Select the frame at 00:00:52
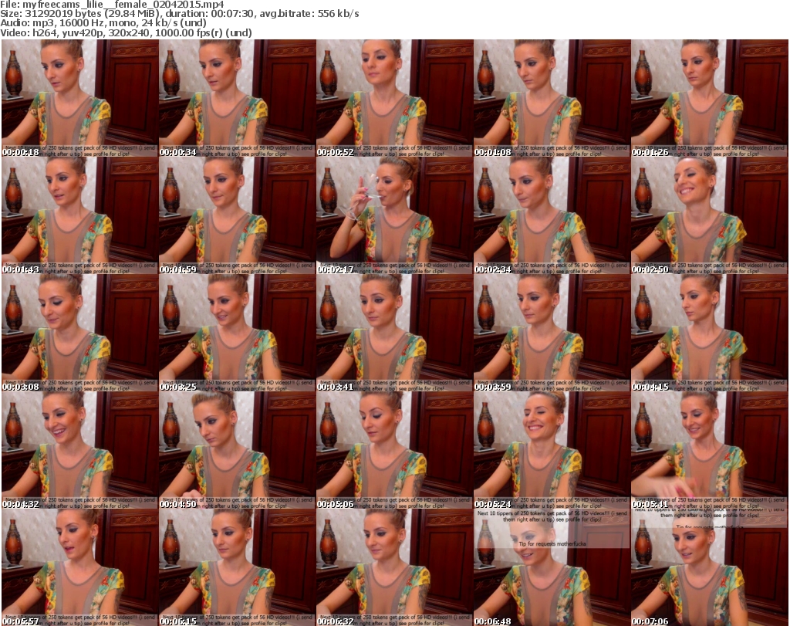Viewport: 790px width, 626px height. click(394, 98)
